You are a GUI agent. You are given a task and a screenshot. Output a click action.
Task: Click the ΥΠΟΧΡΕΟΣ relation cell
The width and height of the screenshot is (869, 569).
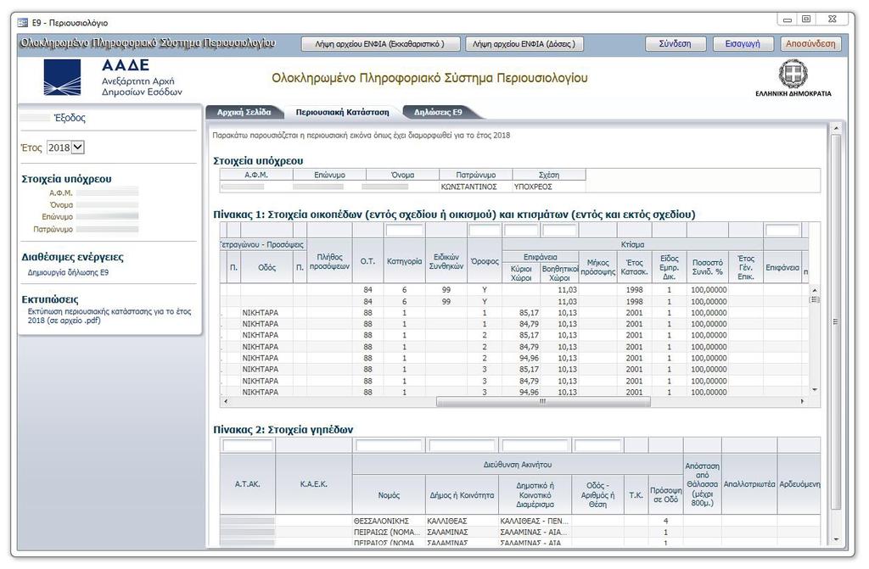click(x=549, y=187)
